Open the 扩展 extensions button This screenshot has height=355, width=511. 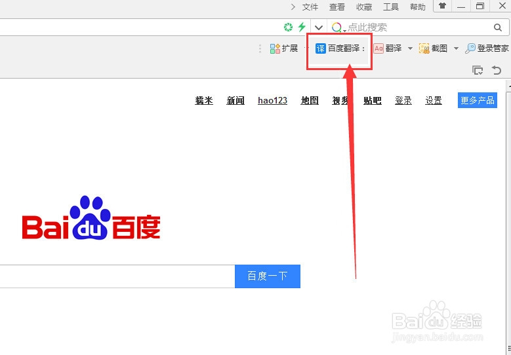coord(284,48)
